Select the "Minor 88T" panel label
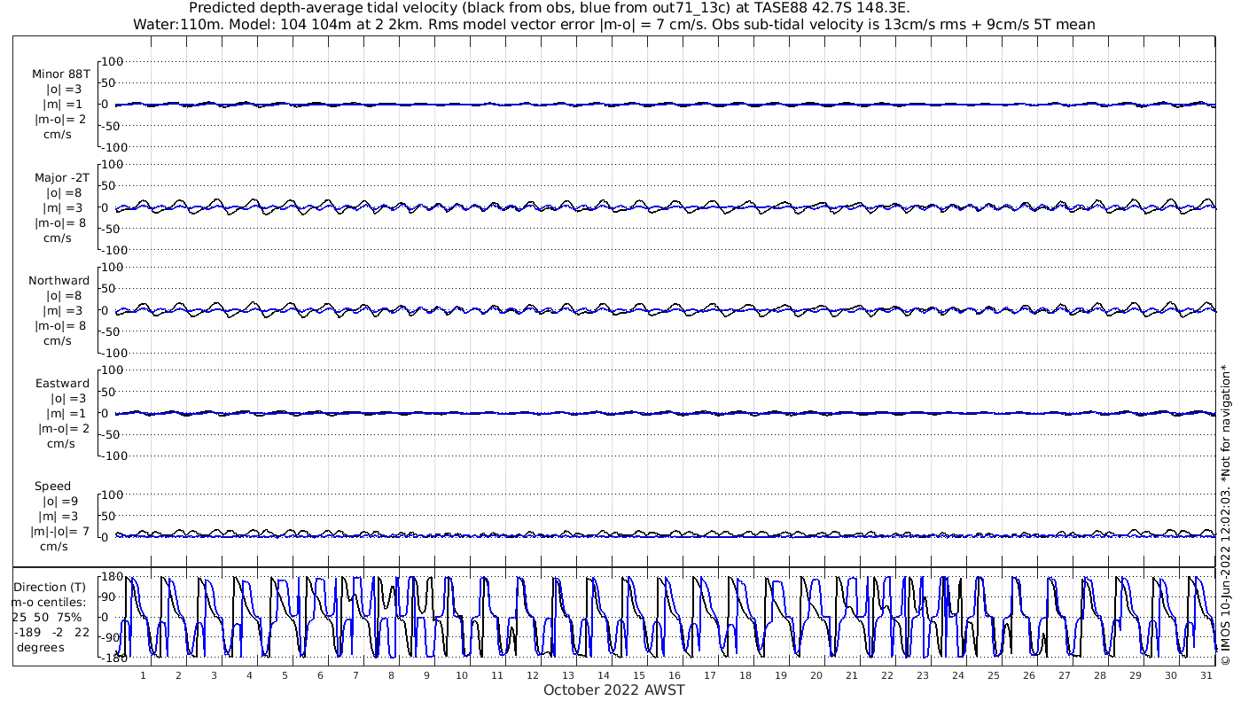The image size is (1241, 709). click(60, 74)
